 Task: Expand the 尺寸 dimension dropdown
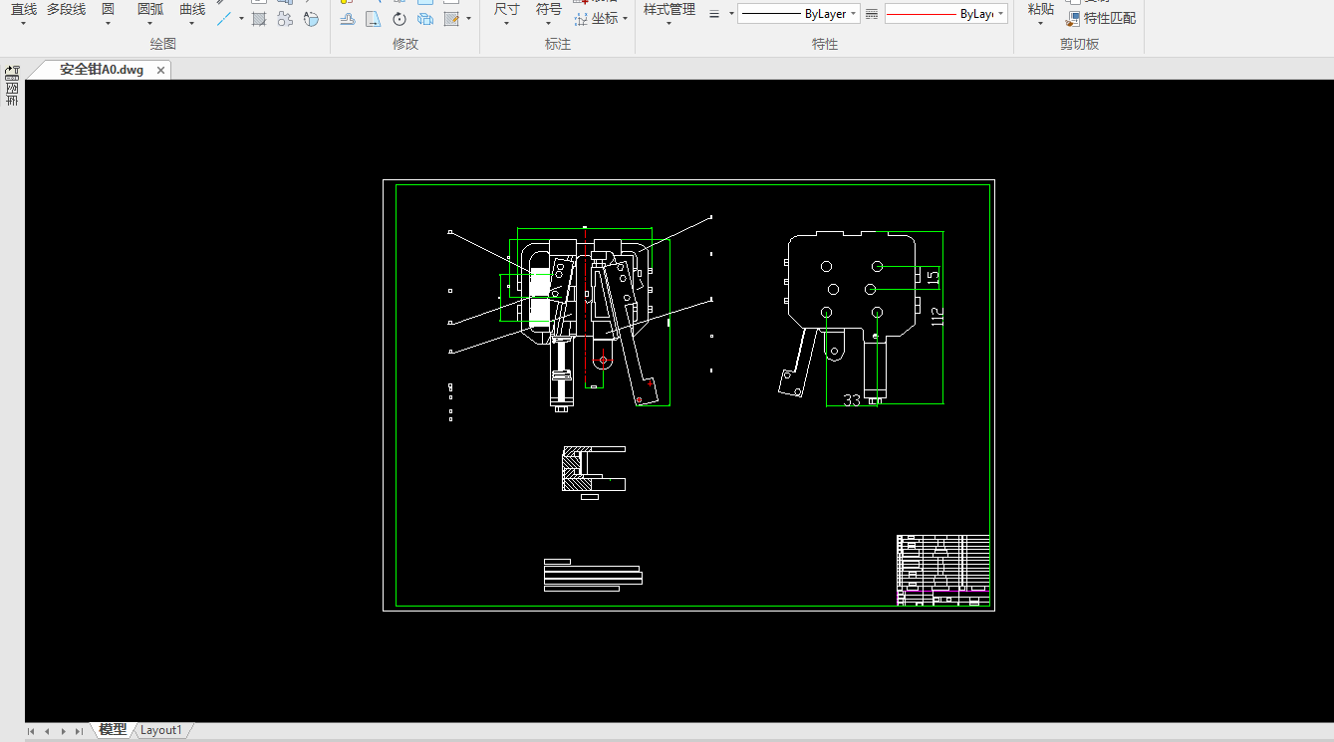click(506, 24)
